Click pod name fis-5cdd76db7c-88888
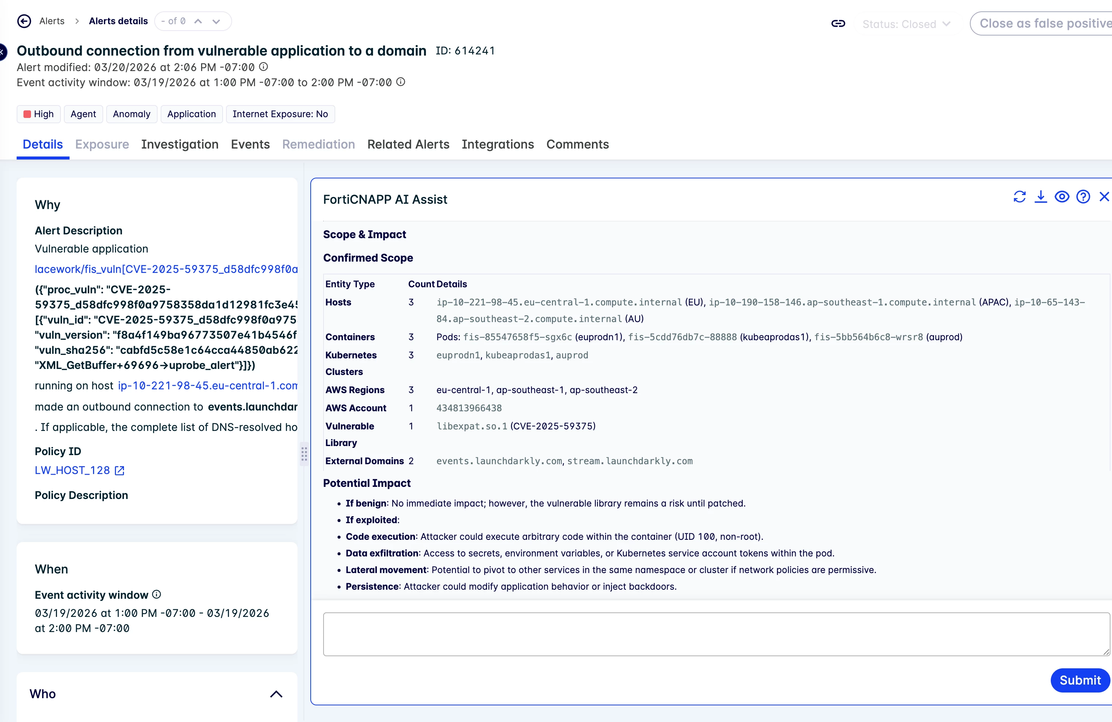The image size is (1112, 722). (x=682, y=337)
